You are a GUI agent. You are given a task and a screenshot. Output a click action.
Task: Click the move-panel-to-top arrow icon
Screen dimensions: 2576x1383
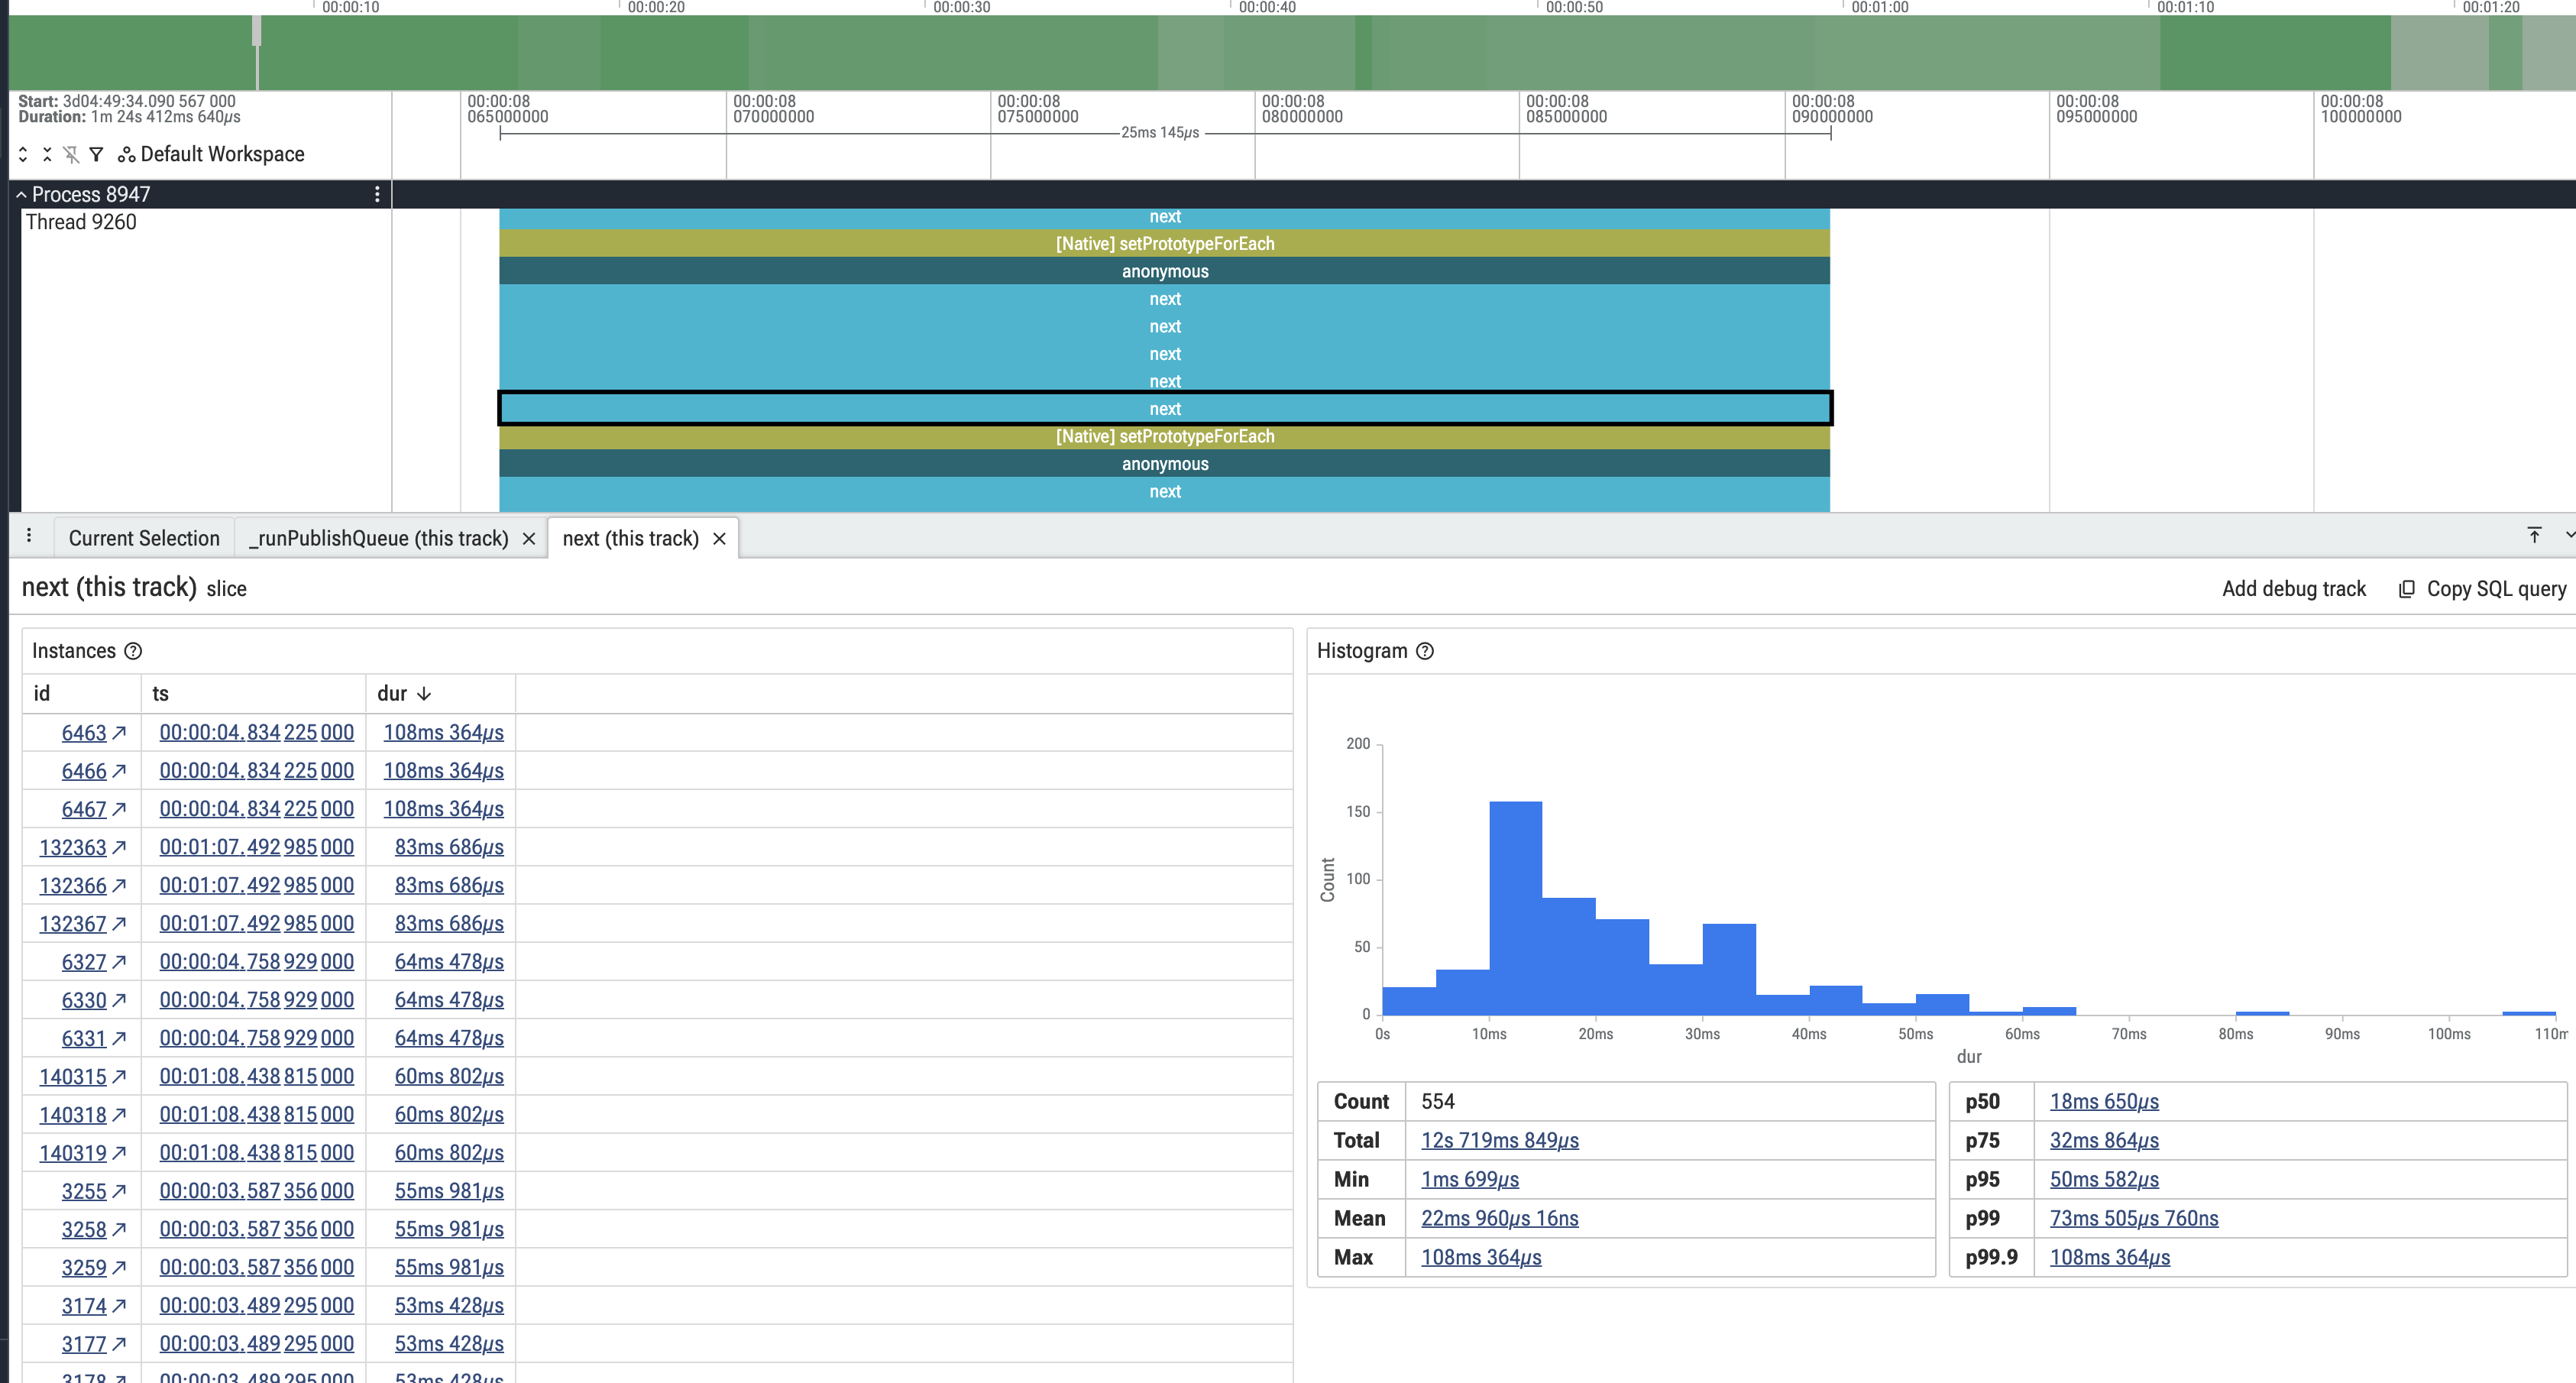click(x=2534, y=535)
